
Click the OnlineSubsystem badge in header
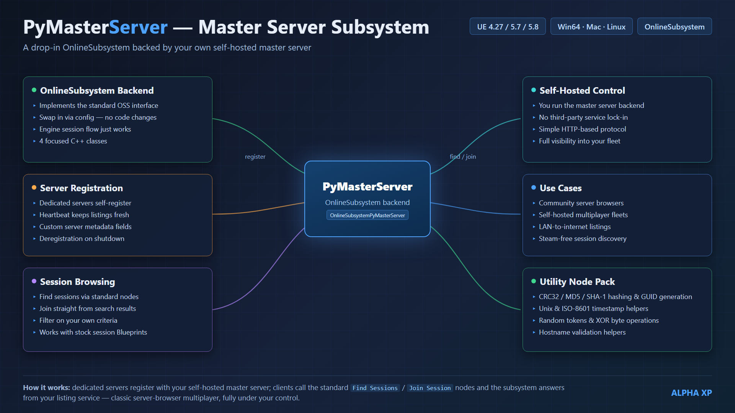point(675,26)
